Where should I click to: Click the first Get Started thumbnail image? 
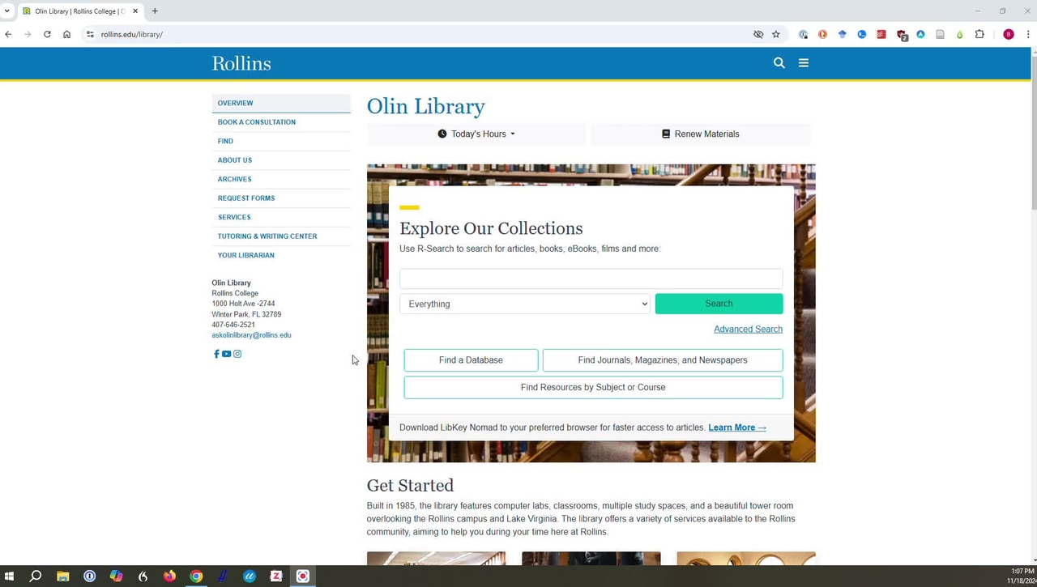436,559
